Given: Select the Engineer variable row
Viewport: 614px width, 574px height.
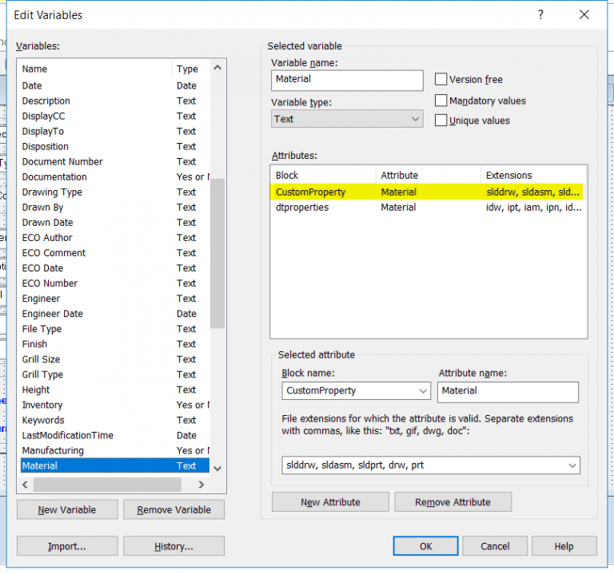Looking at the screenshot, I should click(115, 299).
